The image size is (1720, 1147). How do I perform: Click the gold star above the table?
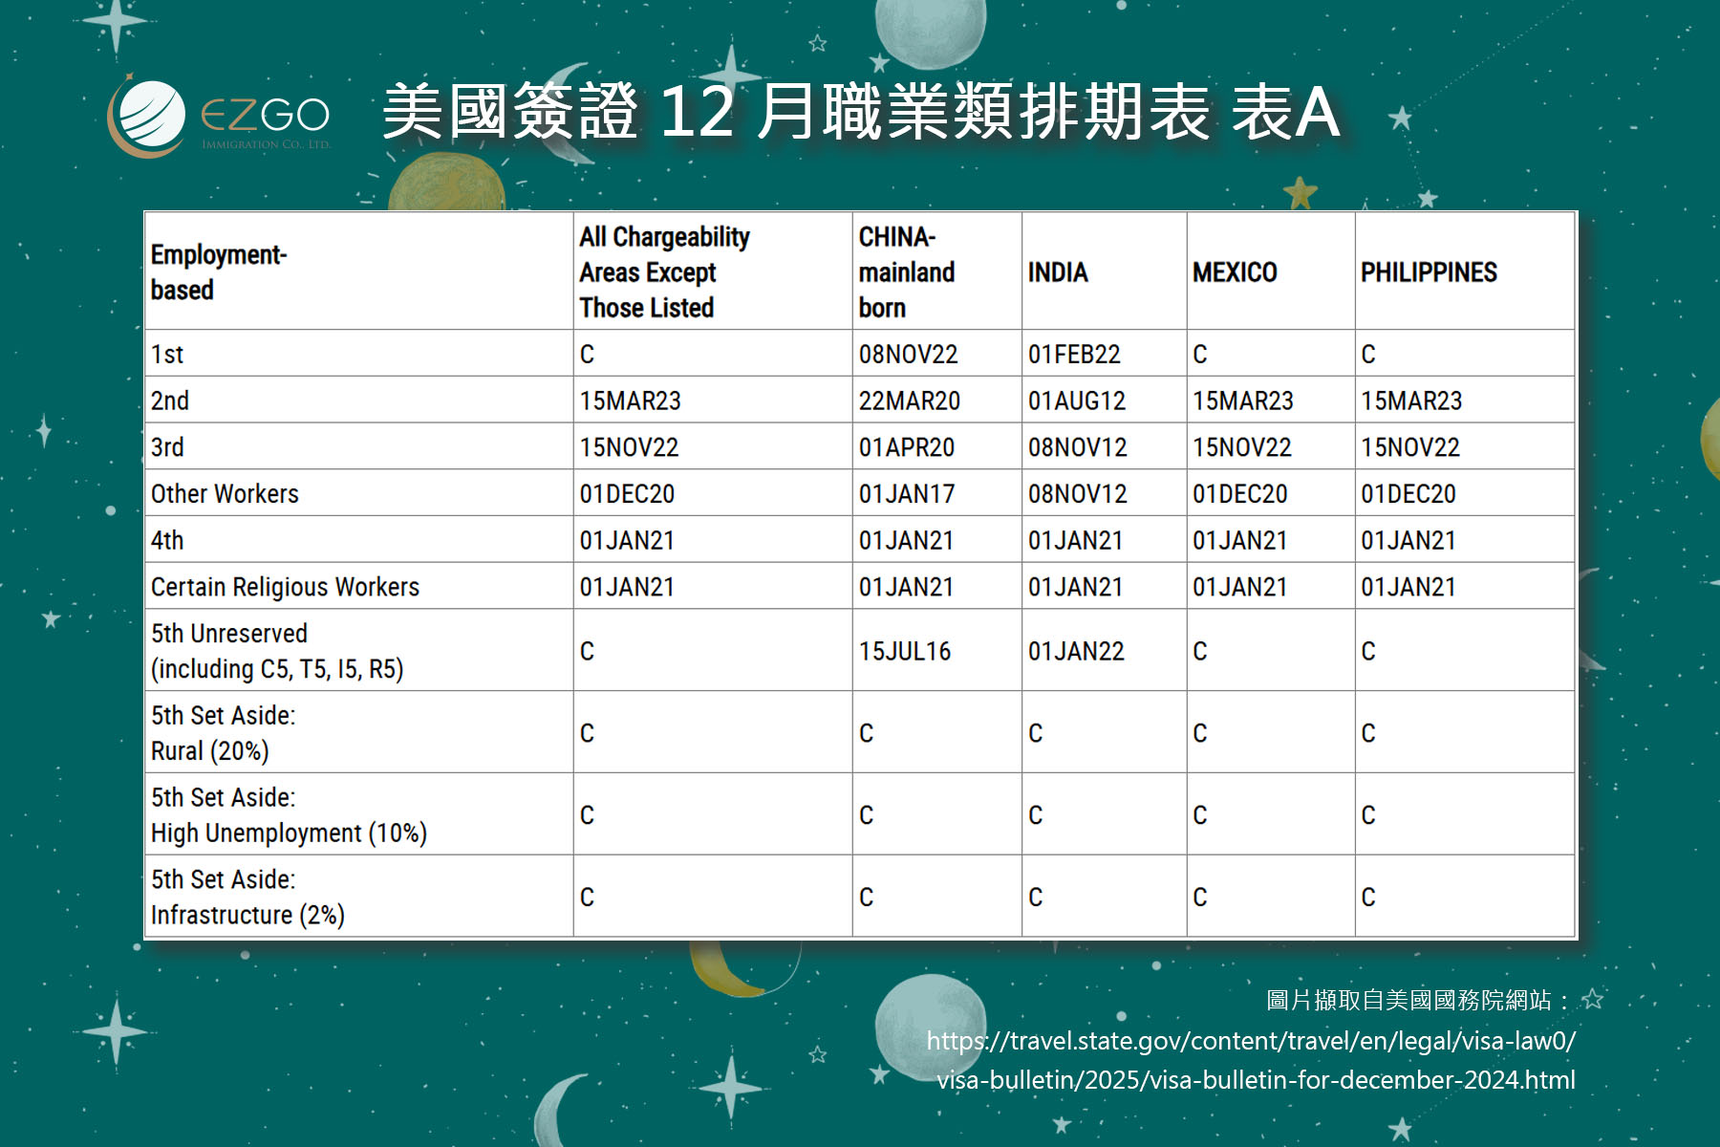(x=1300, y=193)
